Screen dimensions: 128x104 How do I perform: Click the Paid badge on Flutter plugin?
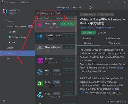pyautogui.click(x=57, y=94)
